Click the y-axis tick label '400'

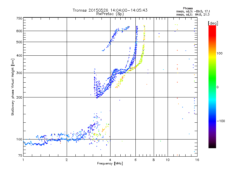19,55
